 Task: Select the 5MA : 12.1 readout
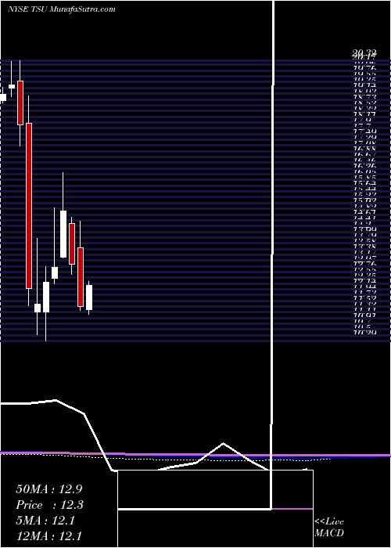tap(45, 521)
